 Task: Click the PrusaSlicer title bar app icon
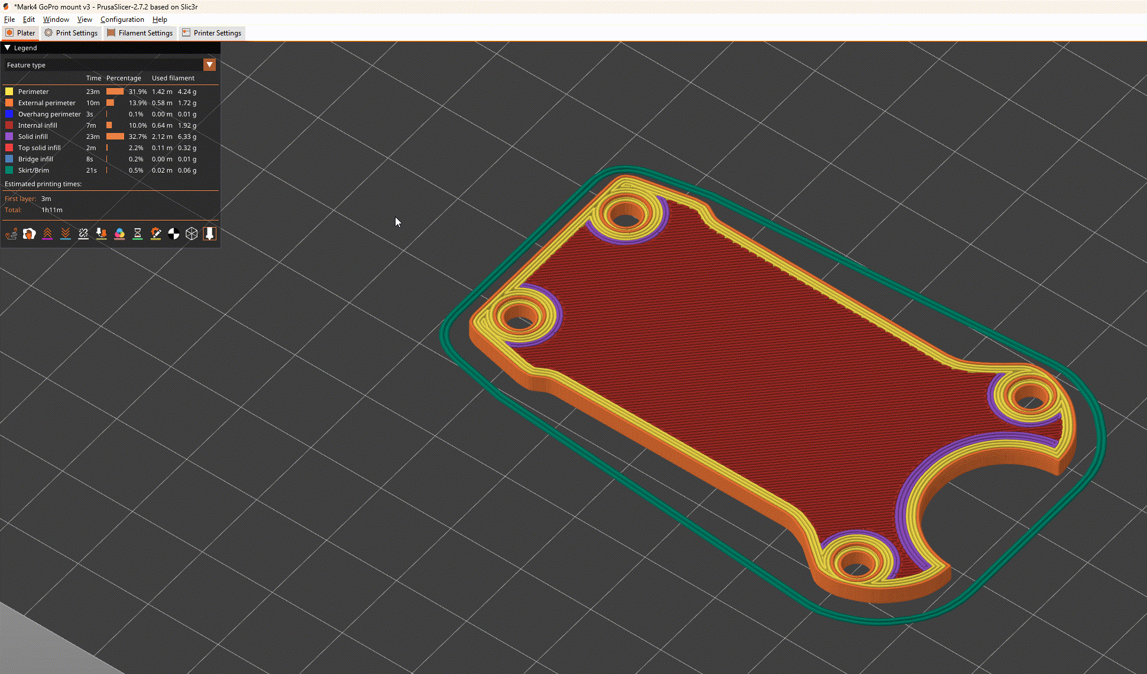6,7
